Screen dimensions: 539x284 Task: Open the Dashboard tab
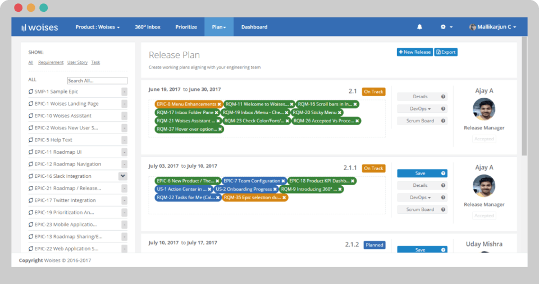254,27
